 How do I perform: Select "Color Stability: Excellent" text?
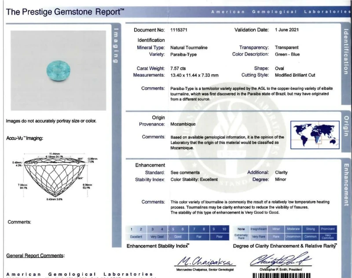tap(194, 179)
